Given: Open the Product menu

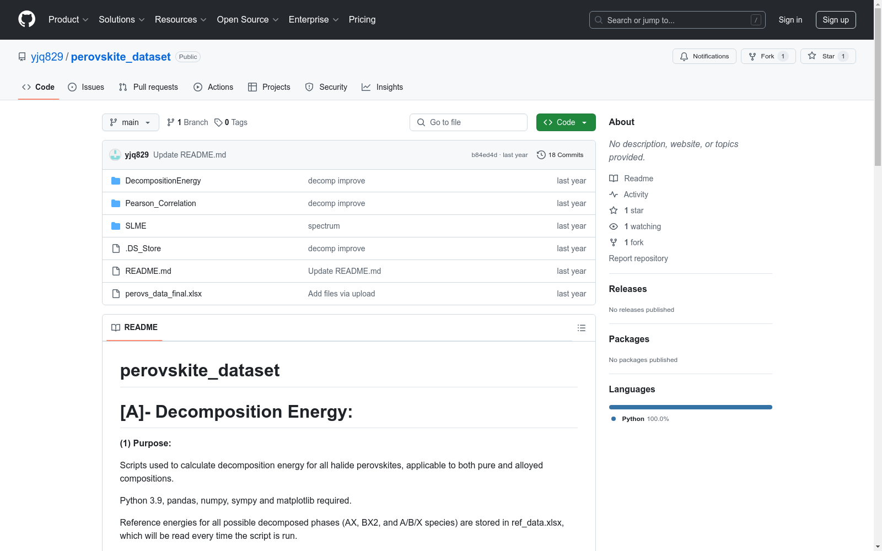Looking at the screenshot, I should point(68,19).
